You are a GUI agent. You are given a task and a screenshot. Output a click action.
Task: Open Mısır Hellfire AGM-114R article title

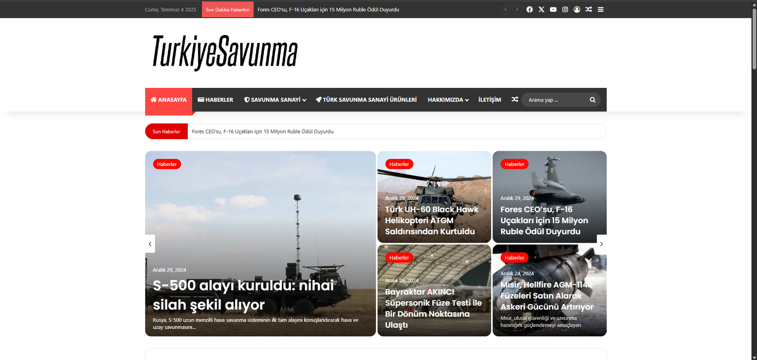[x=547, y=296]
